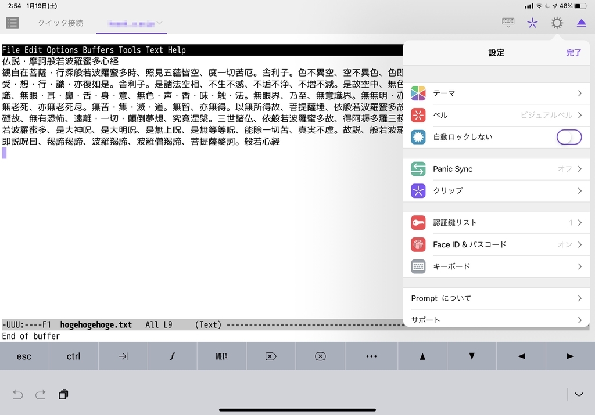Screen dimensions: 595x415
Task: Open the Emacs Help menu
Action: pyautogui.click(x=177, y=50)
